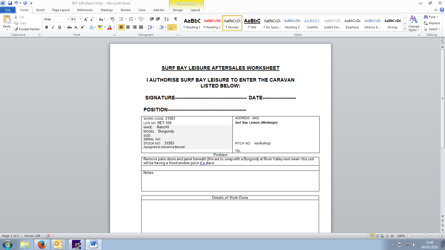
Task: Toggle Bold formatting
Action: click(46, 27)
